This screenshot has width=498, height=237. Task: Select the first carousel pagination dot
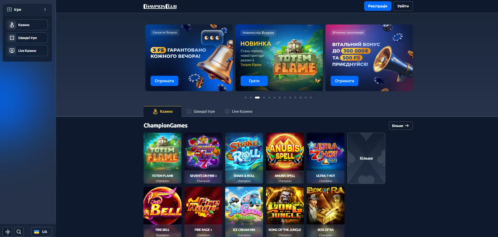pos(245,97)
